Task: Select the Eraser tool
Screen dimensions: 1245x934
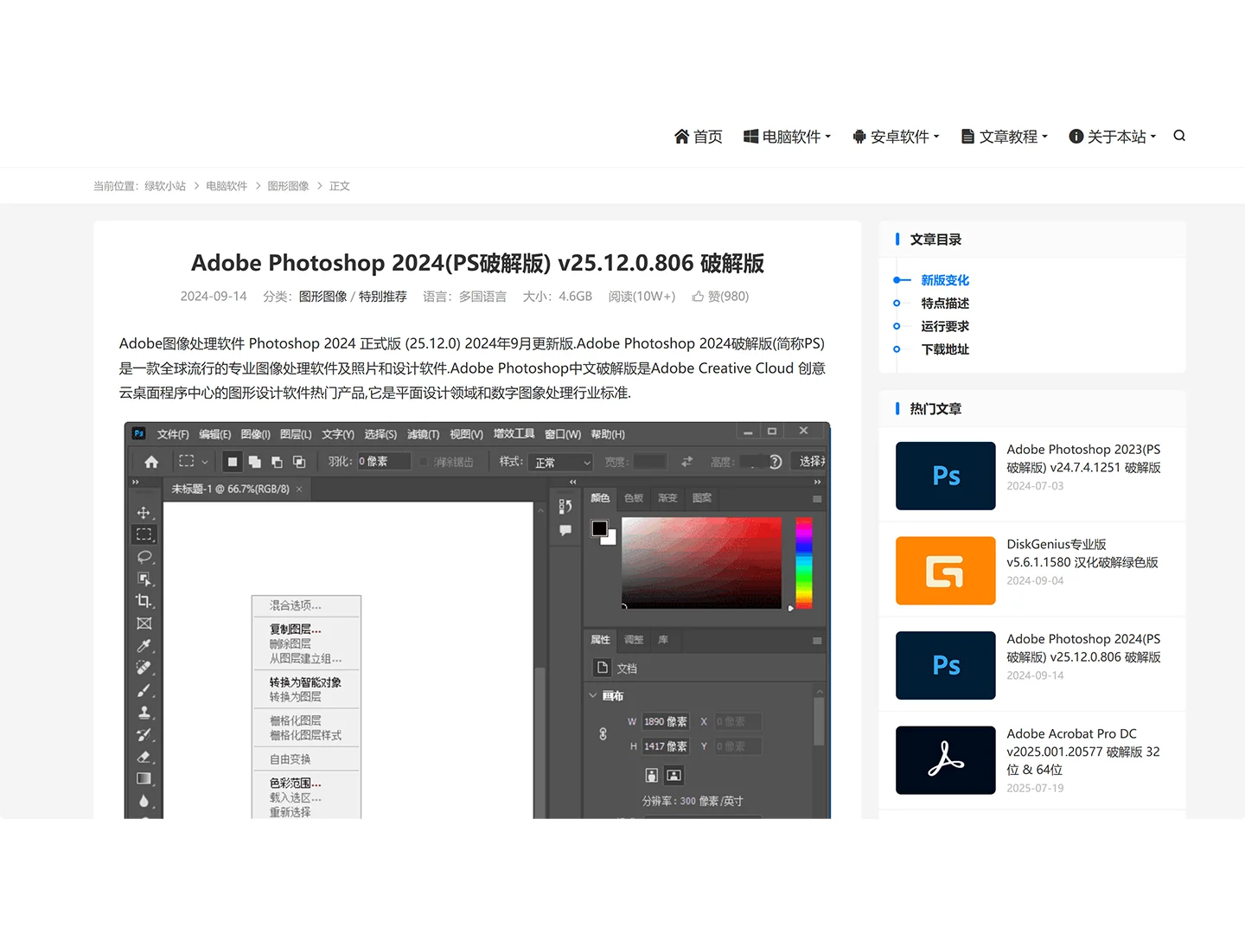Action: click(x=144, y=757)
